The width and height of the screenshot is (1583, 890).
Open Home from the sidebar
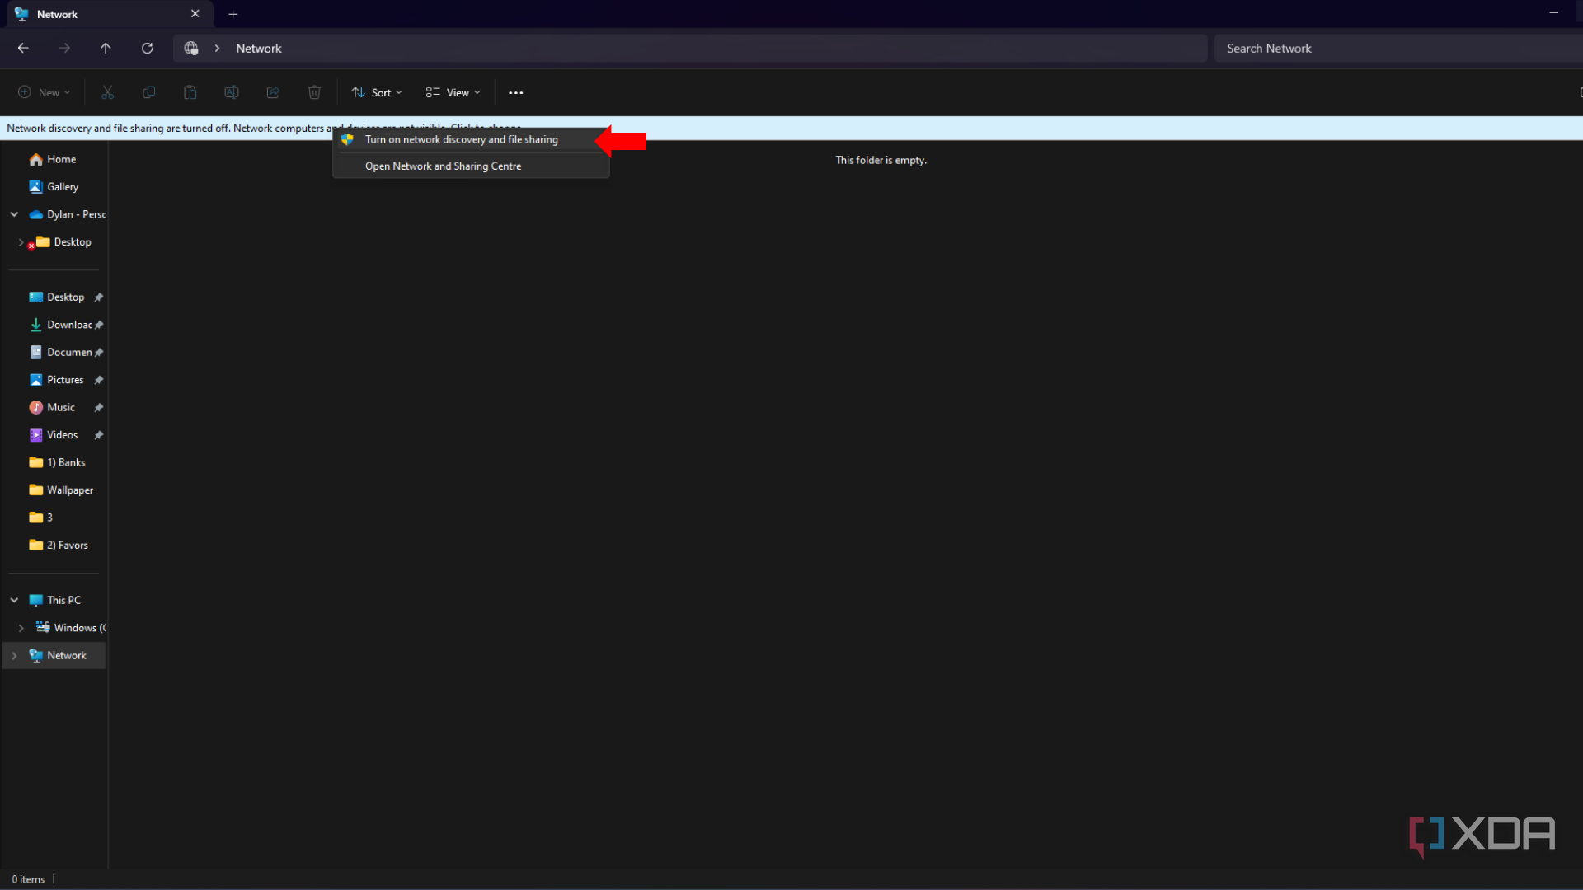pos(61,158)
